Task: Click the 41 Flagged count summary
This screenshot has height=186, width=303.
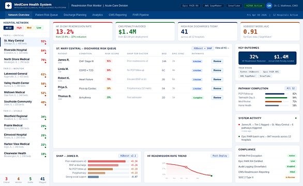Action: click(42, 180)
